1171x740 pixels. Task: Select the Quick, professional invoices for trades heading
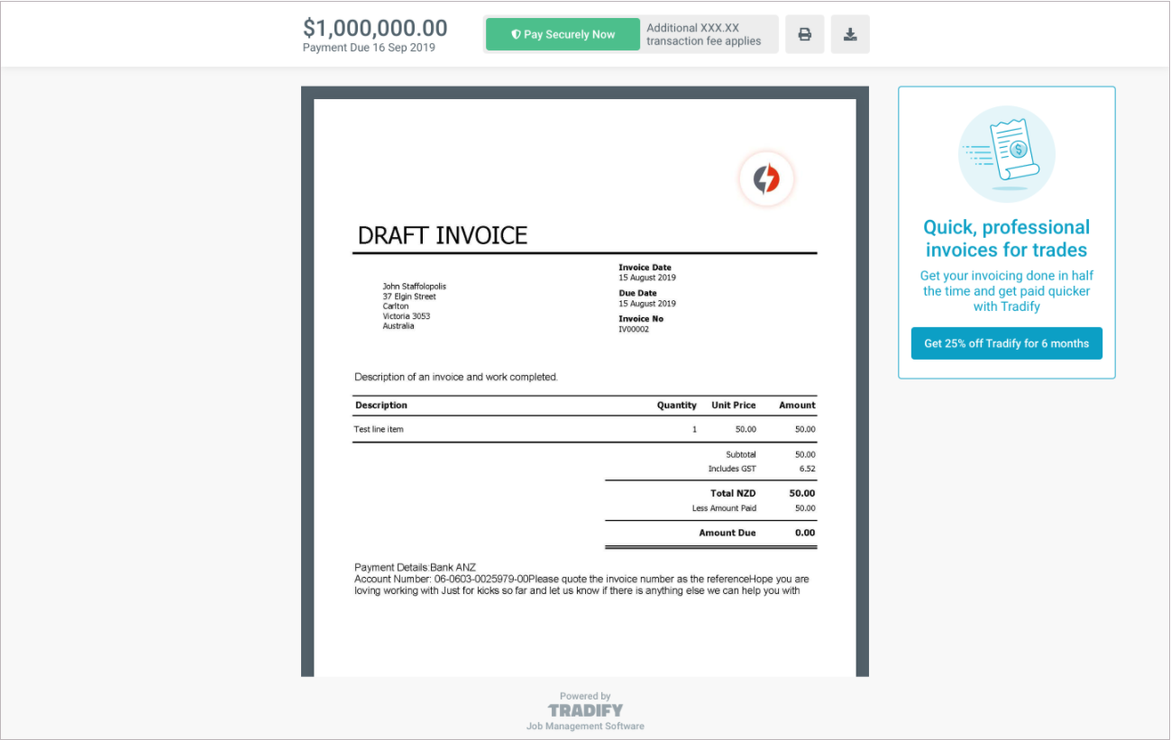click(x=1006, y=238)
